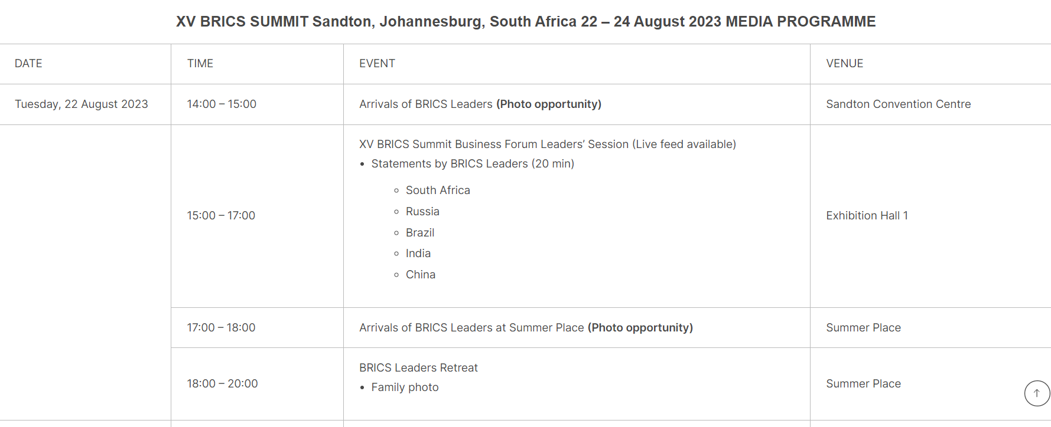This screenshot has height=427, width=1051.
Task: Select Russia in the statements list
Action: (422, 212)
